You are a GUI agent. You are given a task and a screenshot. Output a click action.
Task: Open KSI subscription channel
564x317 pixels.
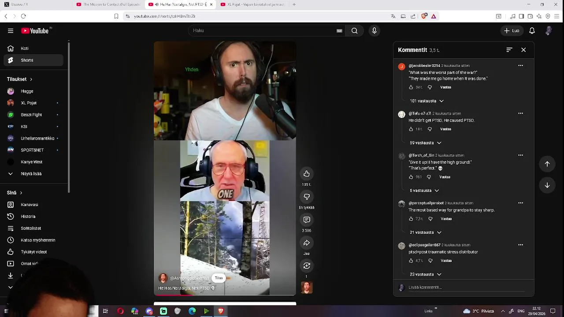(x=33, y=127)
